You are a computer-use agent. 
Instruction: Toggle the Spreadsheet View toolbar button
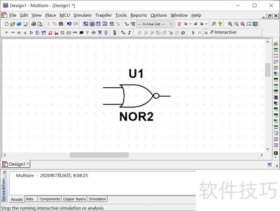pos(92,24)
